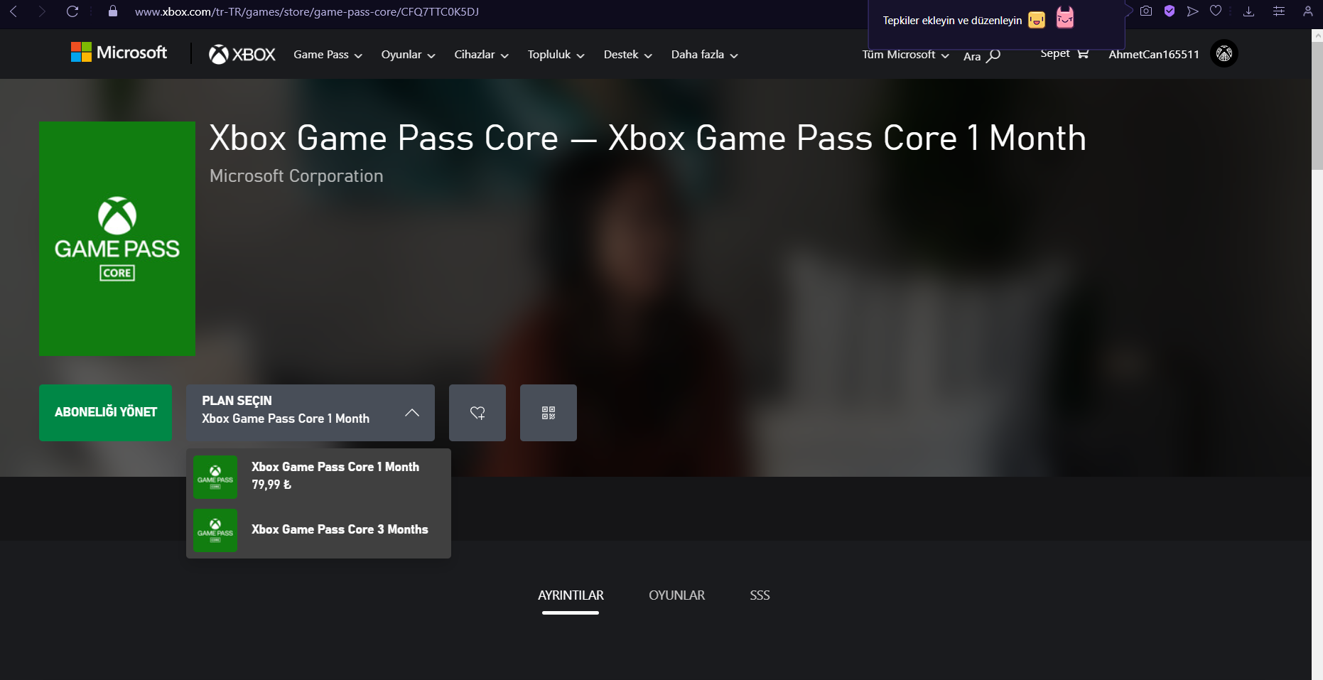Image resolution: width=1323 pixels, height=680 pixels.
Task: Go to the Microsoft logo homepage
Action: tap(119, 53)
